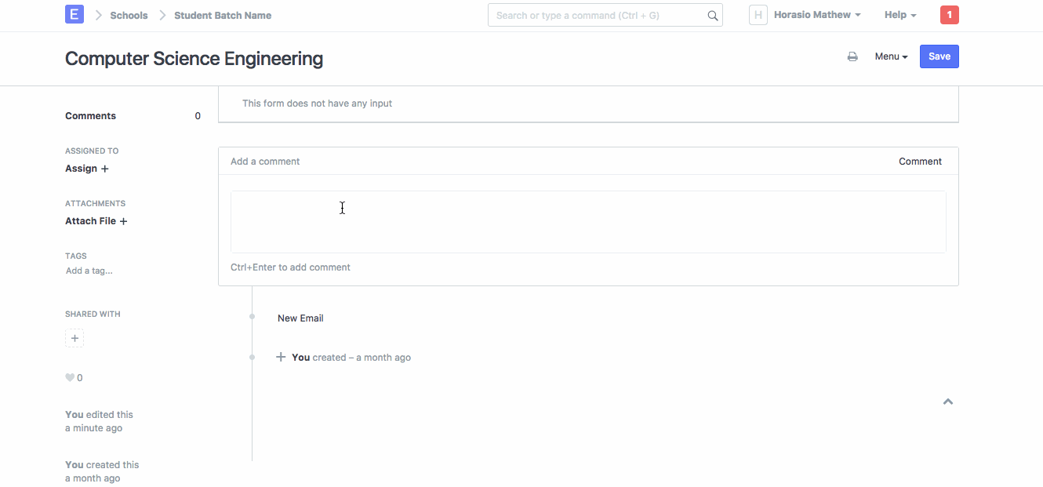Click the ERPNext home logo icon
This screenshot has width=1043, height=487.
click(x=74, y=15)
